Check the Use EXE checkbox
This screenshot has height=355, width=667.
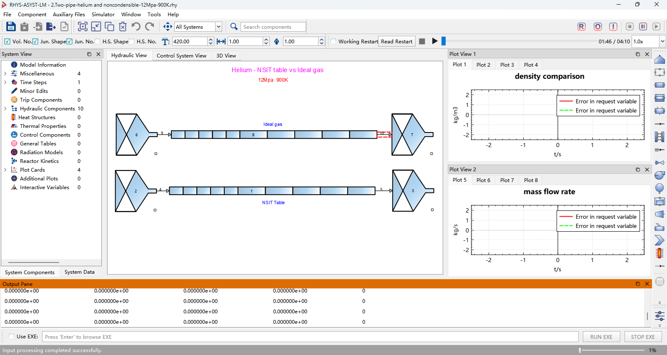tap(11, 336)
